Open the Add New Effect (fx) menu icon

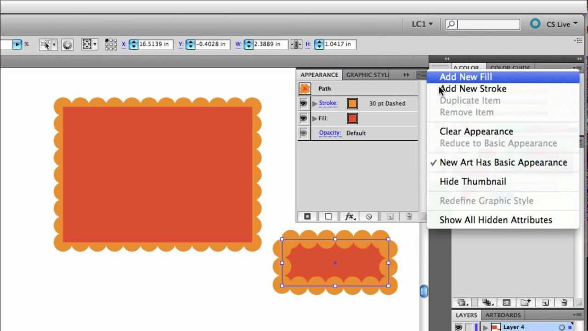coord(350,216)
